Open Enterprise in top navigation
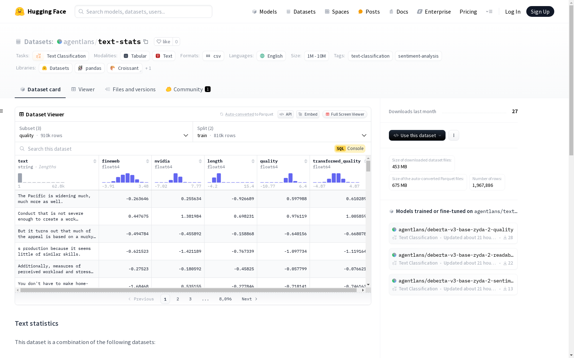The image size is (574, 358). click(x=434, y=11)
